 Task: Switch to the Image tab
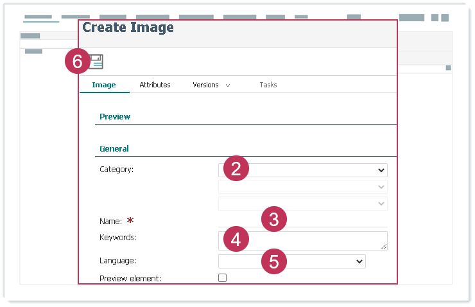pyautogui.click(x=104, y=85)
